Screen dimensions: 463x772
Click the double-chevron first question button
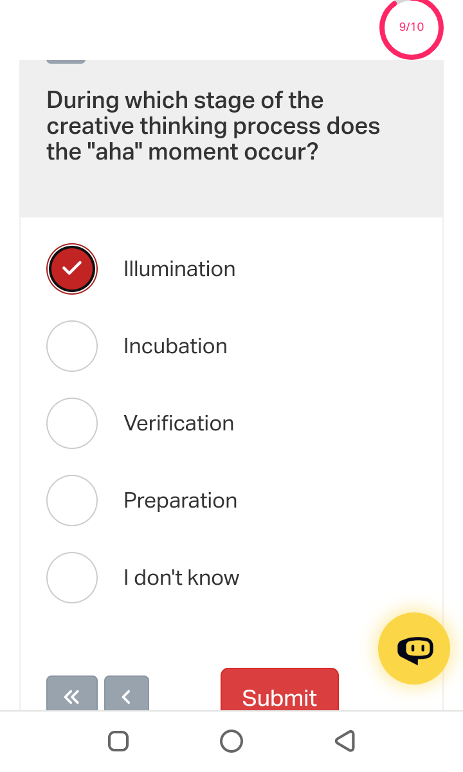coord(71,695)
